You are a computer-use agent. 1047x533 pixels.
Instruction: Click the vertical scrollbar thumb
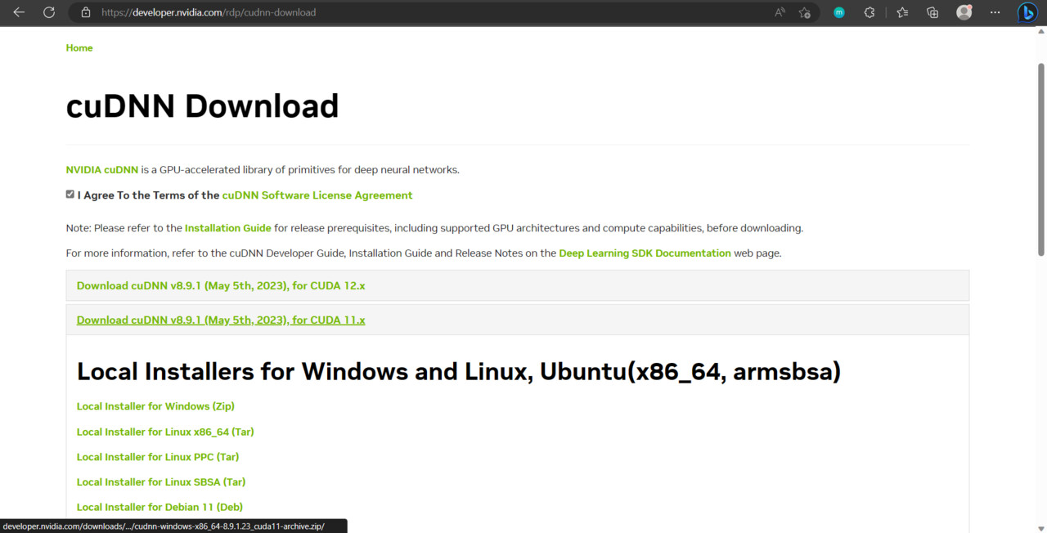pyautogui.click(x=1040, y=159)
